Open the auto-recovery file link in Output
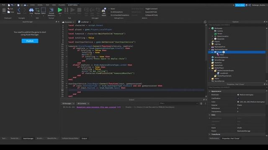 [x=99, y=107]
